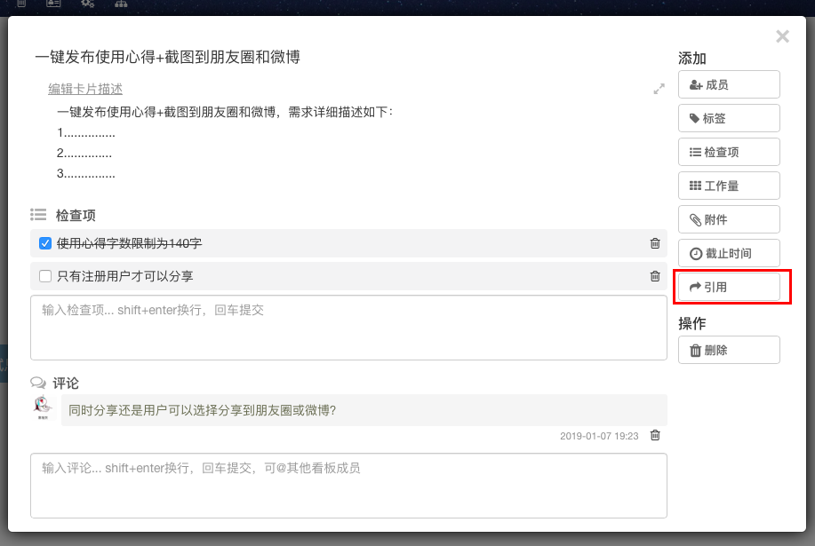The width and height of the screenshot is (815, 546).
Task: Select the highlighted 引用 reference option
Action: [x=729, y=286]
